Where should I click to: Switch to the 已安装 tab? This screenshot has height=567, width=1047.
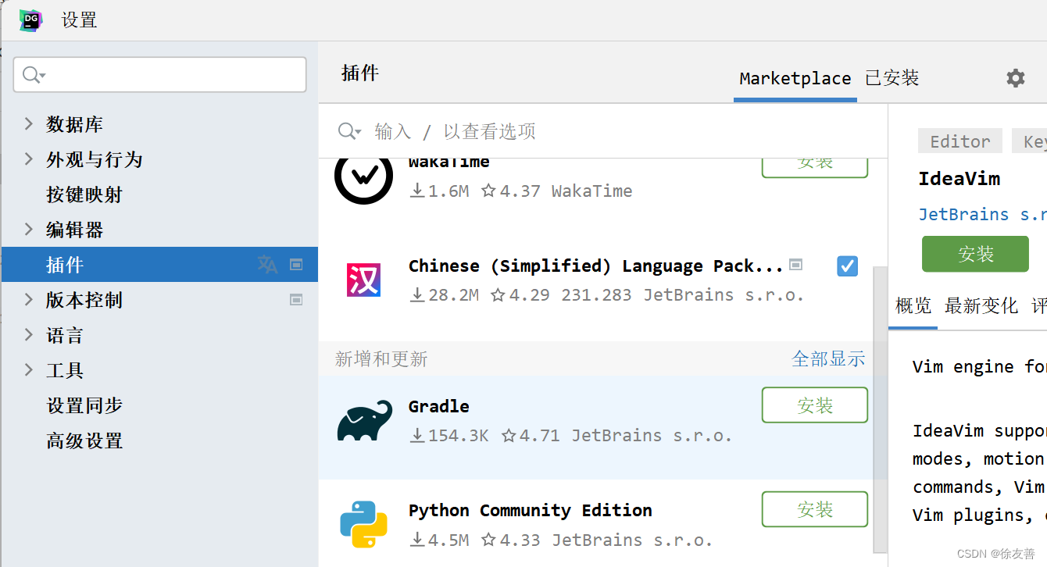coord(892,78)
